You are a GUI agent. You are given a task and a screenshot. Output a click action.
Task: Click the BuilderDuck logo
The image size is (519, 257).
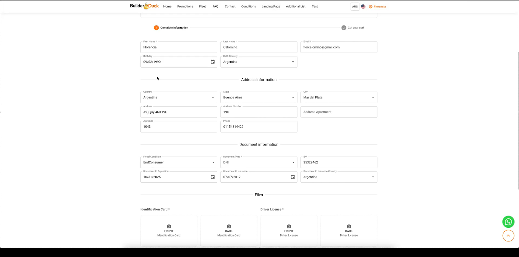click(x=144, y=6)
